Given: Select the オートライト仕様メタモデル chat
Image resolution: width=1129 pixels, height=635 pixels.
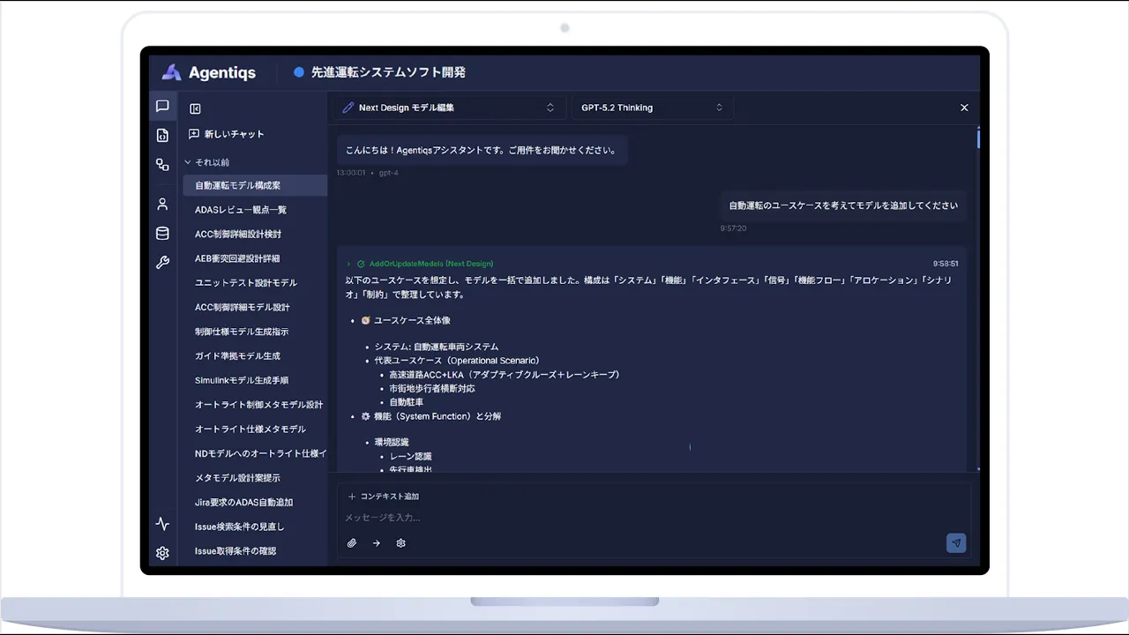Looking at the screenshot, I should (x=255, y=430).
